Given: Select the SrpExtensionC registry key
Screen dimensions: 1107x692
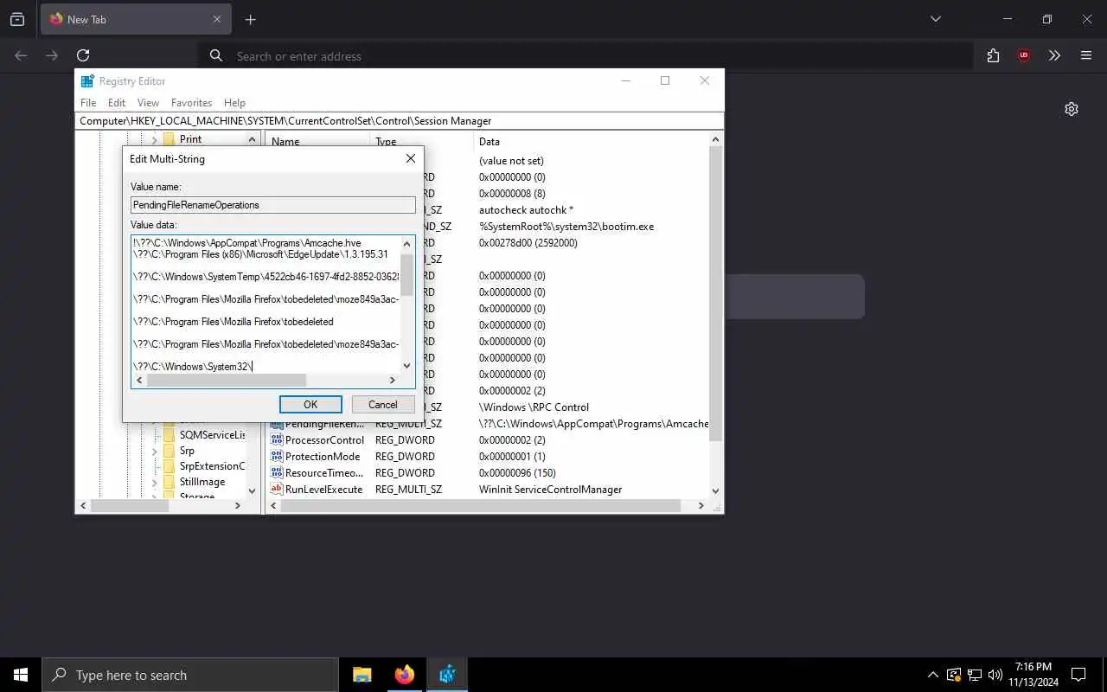Looking at the screenshot, I should pyautogui.click(x=212, y=466).
